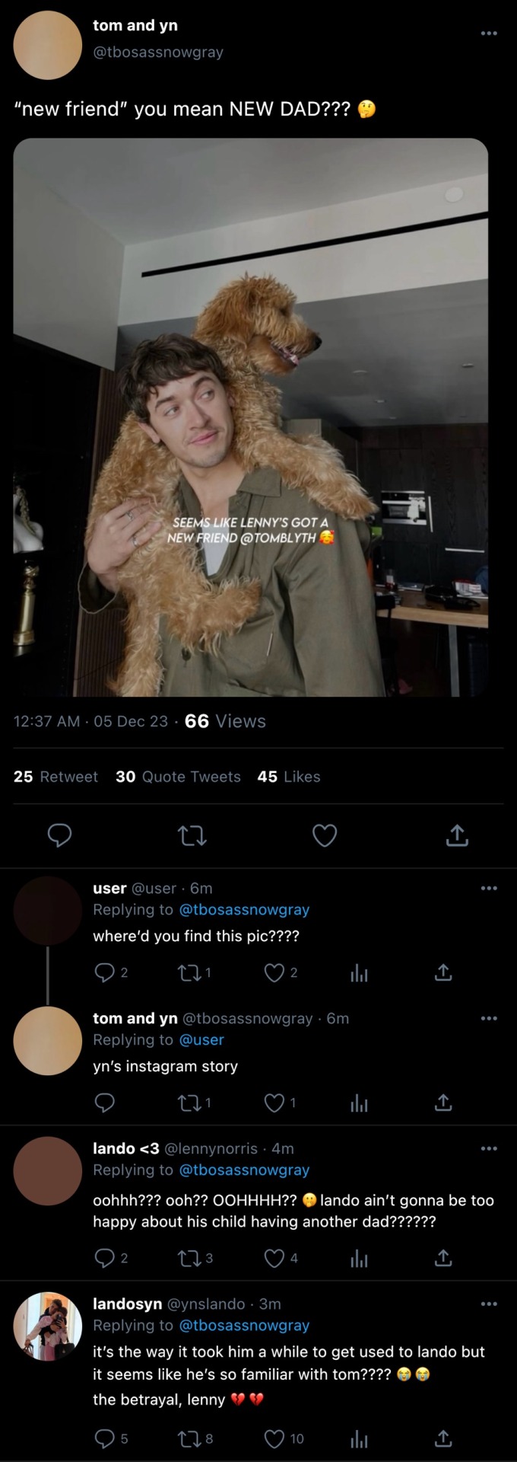Open the 45 Likes list
517x1462 pixels.
click(289, 777)
